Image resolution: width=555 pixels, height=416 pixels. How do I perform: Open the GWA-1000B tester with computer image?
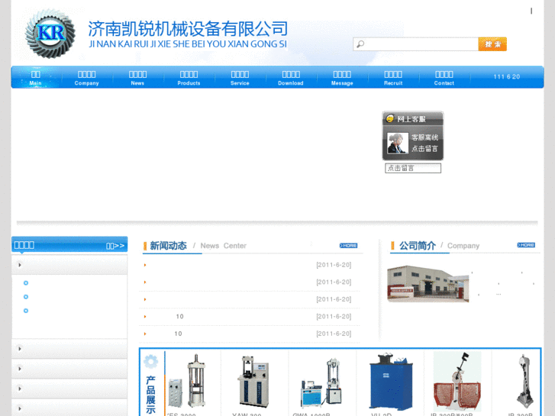click(321, 383)
